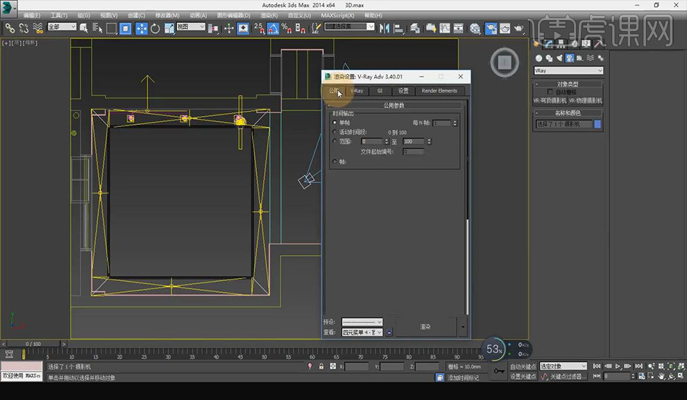Select the Helpers category icon
The height and width of the screenshot is (400, 687).
[580, 58]
